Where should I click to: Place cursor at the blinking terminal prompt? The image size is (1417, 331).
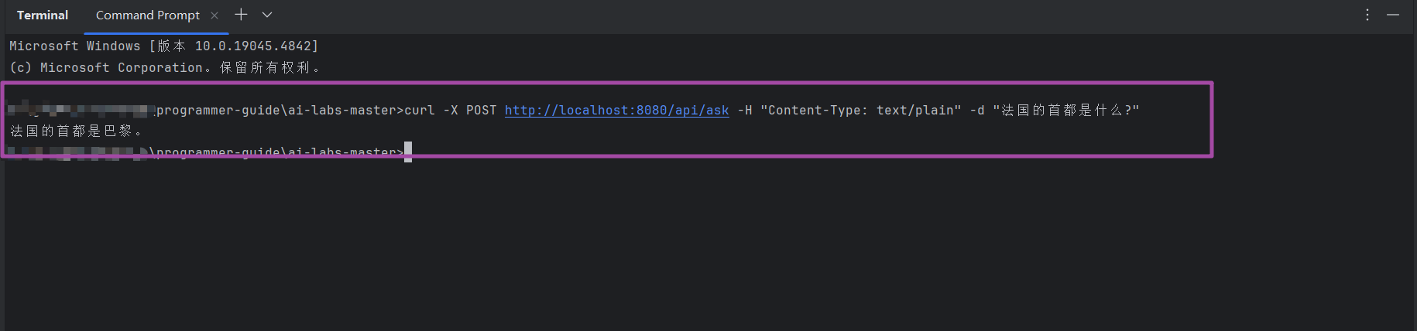(408, 152)
